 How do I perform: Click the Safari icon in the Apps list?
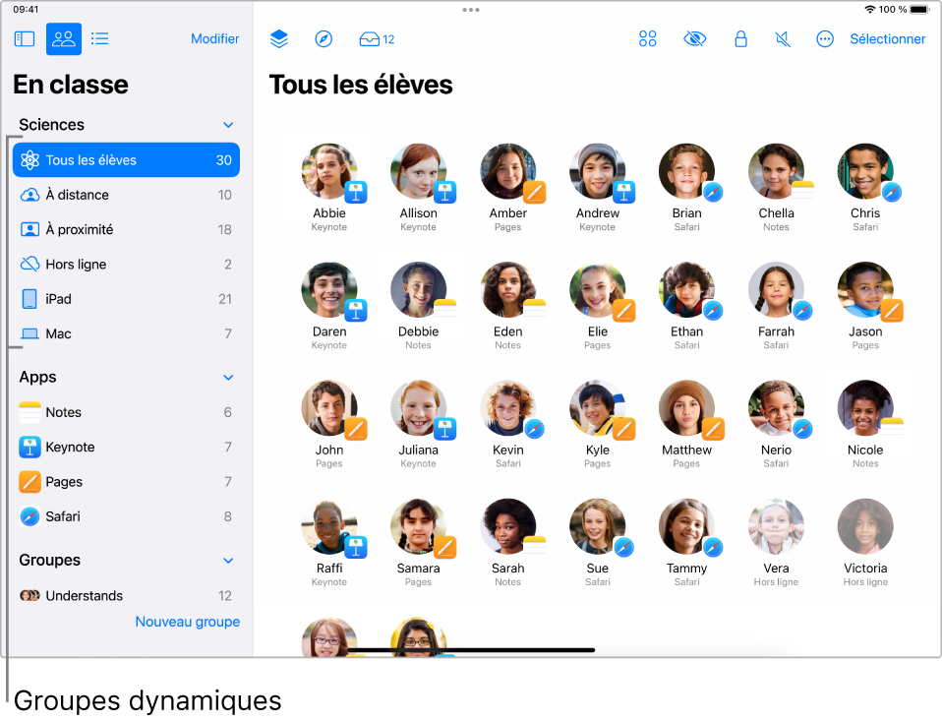coord(32,515)
